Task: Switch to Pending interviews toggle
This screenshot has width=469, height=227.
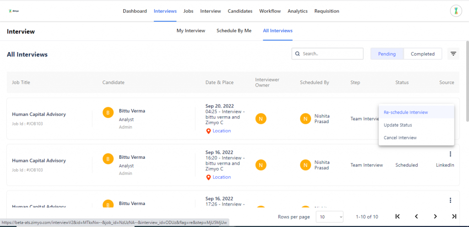Action: click(x=387, y=54)
